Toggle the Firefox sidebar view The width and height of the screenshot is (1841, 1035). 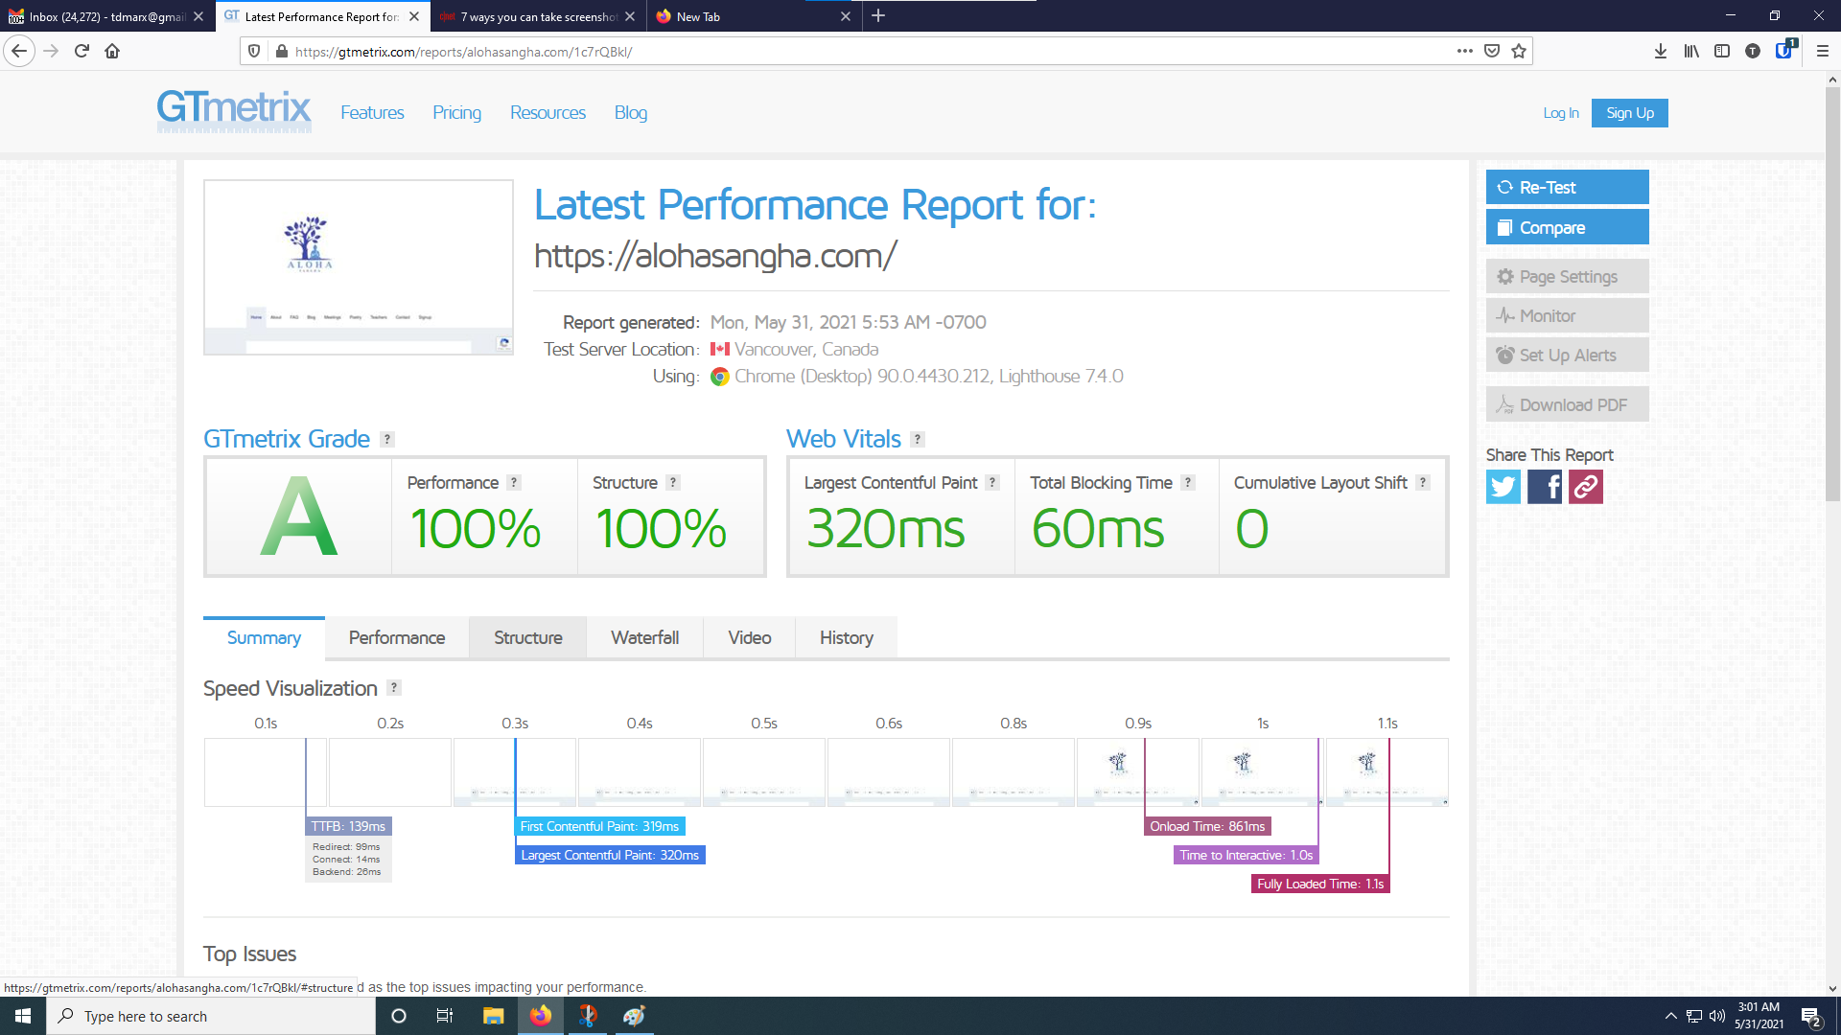tap(1722, 51)
